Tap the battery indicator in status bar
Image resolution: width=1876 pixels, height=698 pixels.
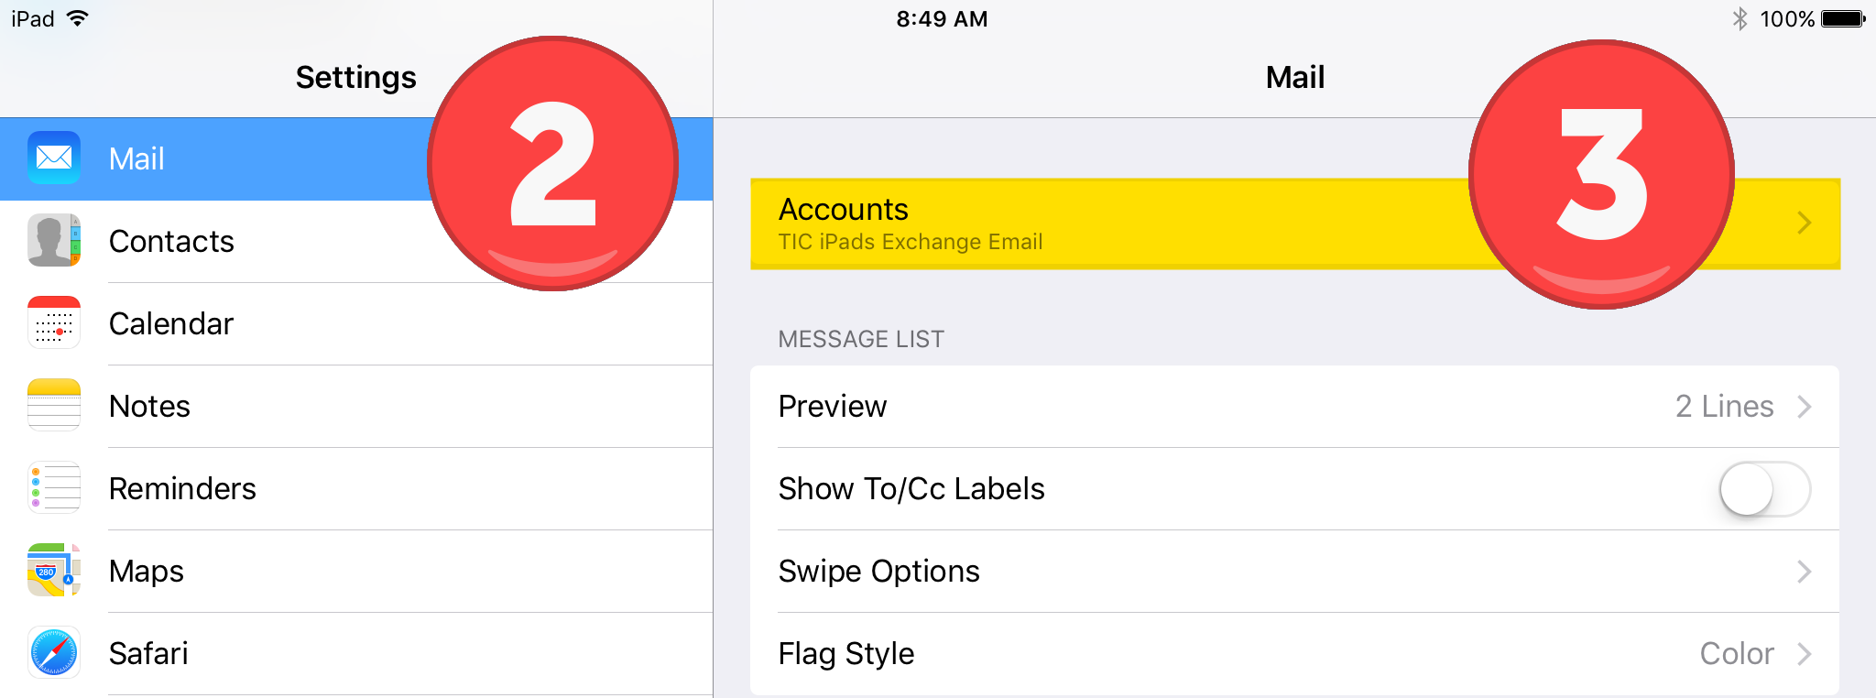[x=1843, y=18]
